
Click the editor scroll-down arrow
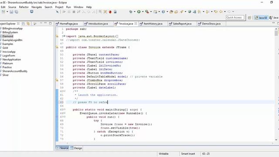276,140
